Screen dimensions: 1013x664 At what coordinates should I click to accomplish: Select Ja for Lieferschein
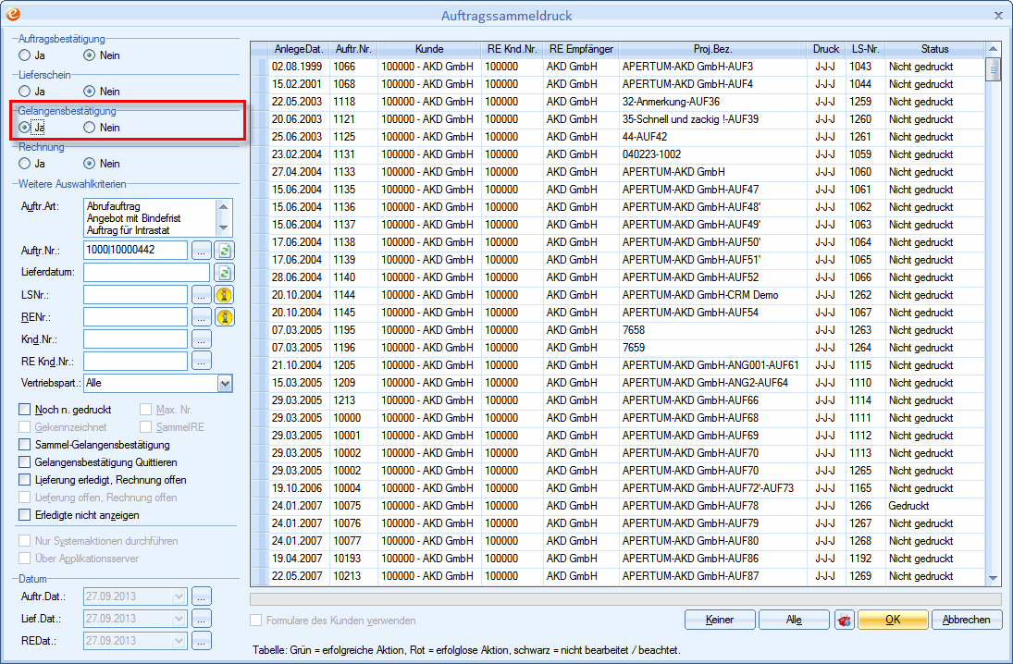25,91
